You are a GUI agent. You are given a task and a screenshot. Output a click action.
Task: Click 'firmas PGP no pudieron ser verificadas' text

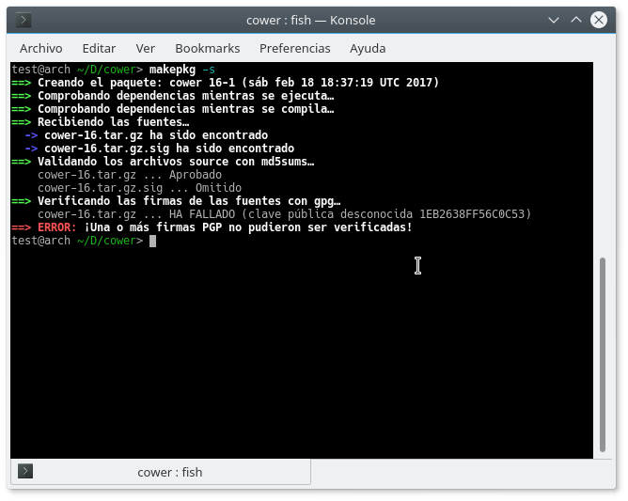[281, 227]
